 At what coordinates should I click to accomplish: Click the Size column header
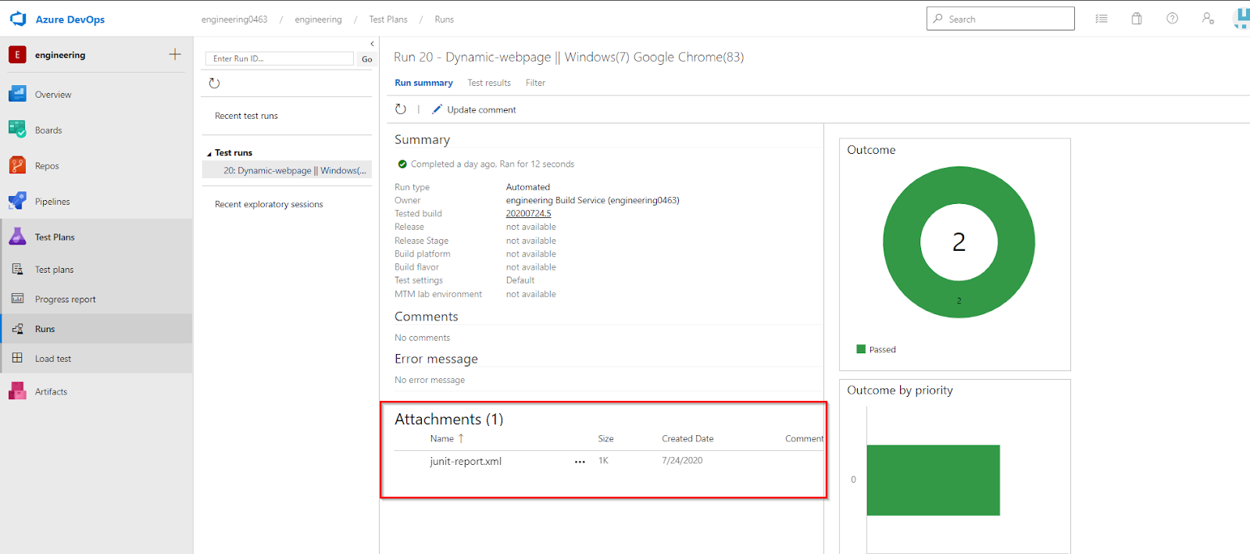coord(605,438)
